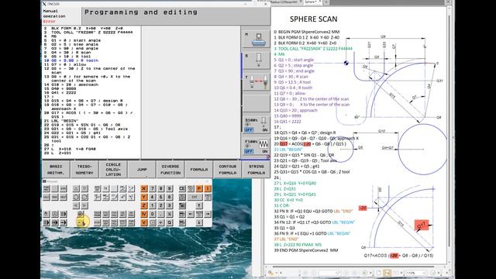Viewport: 496px width, 279px height.
Task: Click number 5 on the numeric keypad
Action: click(x=160, y=197)
